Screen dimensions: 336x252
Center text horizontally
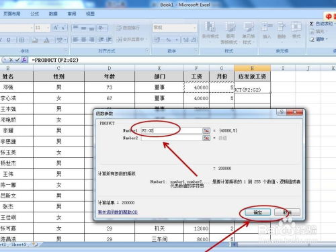(x=83, y=40)
